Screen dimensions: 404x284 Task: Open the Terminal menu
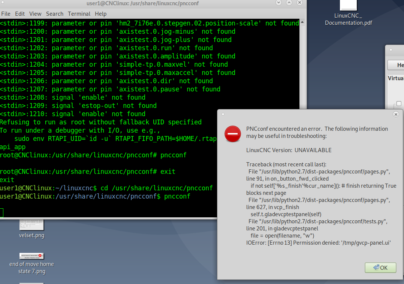coord(79,14)
